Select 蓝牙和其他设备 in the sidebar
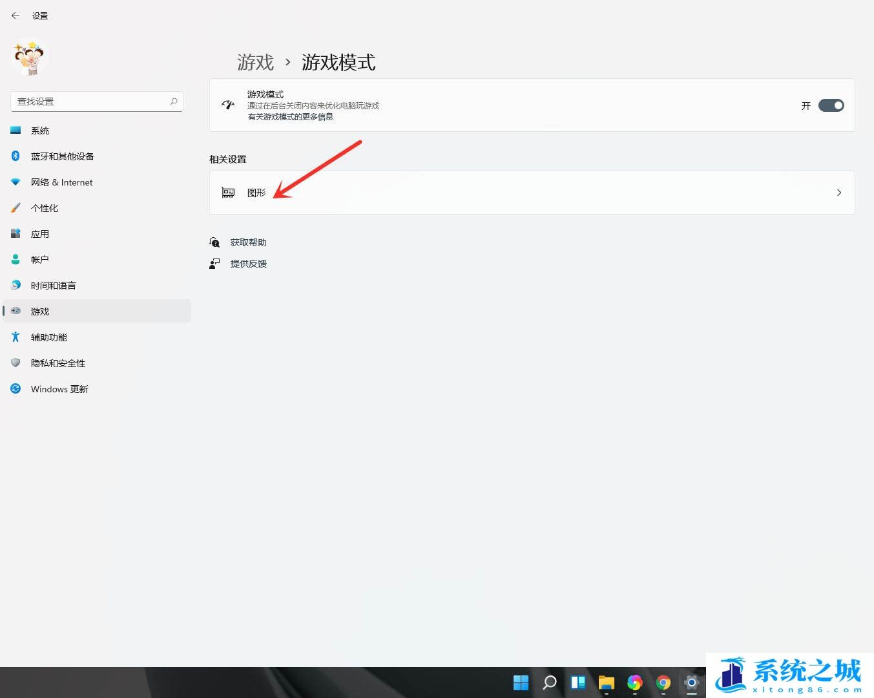The width and height of the screenshot is (874, 698). pyautogui.click(x=61, y=156)
